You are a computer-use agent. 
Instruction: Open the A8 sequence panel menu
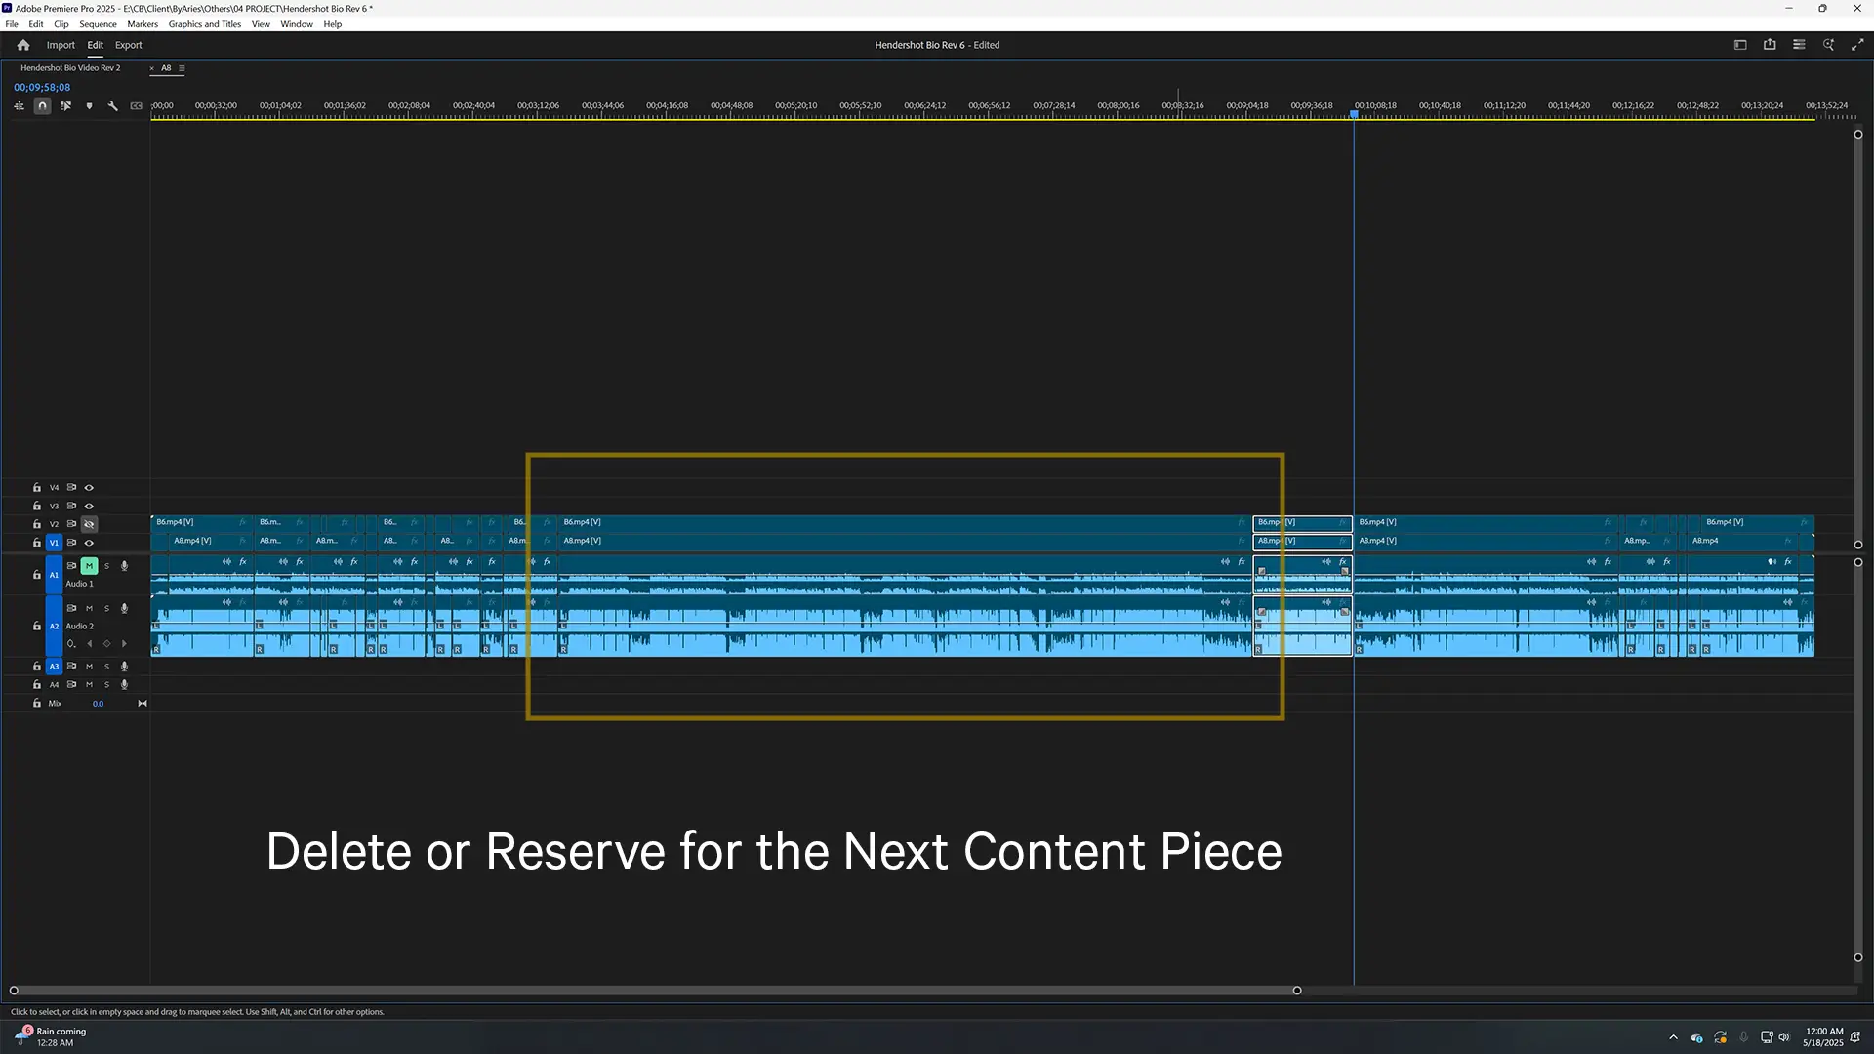pyautogui.click(x=182, y=68)
